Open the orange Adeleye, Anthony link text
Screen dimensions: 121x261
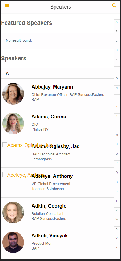(x=26, y=175)
